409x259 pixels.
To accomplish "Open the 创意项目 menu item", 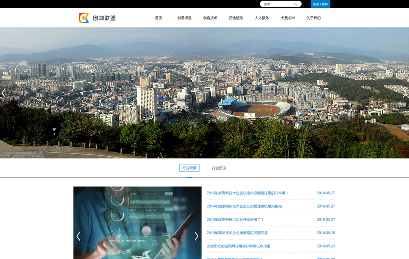I will (184, 18).
